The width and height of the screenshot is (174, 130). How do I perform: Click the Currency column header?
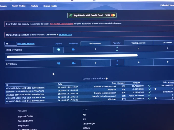(x=121, y=83)
